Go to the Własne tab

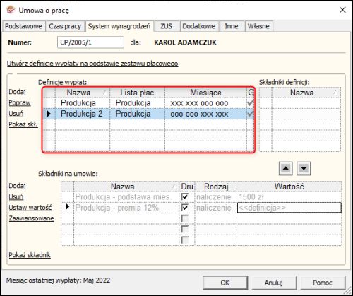(258, 26)
